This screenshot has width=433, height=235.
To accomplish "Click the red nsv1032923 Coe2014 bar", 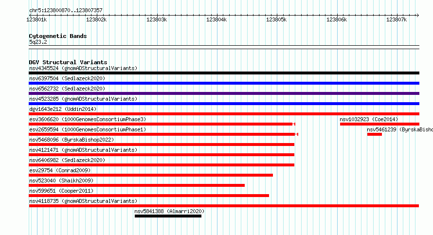I will [379, 124].
